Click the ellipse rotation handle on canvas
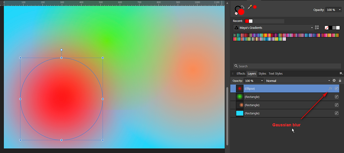 coord(62,50)
